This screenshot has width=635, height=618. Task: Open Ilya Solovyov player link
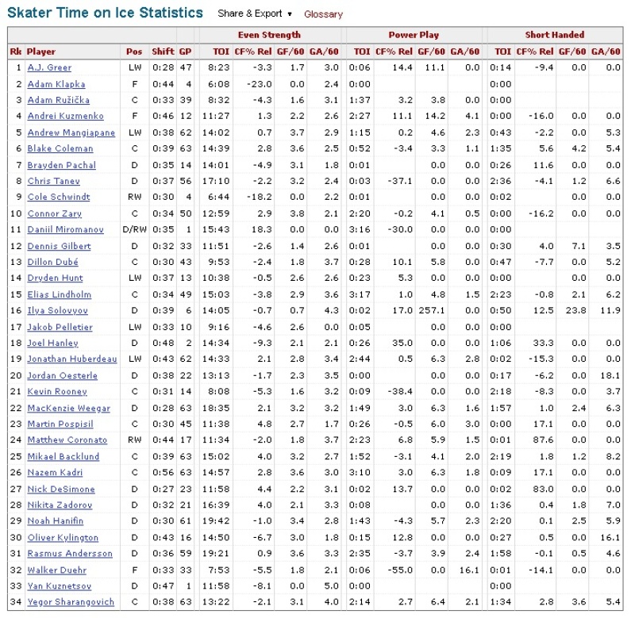click(57, 310)
